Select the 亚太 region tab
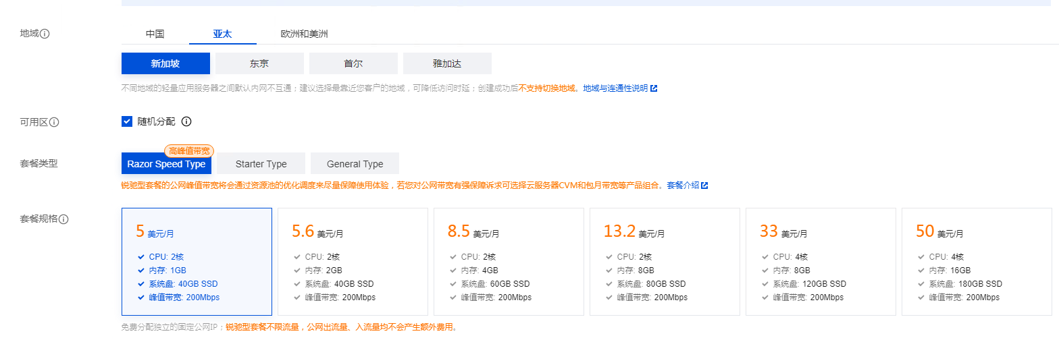This screenshot has height=340, width=1059. pos(222,34)
